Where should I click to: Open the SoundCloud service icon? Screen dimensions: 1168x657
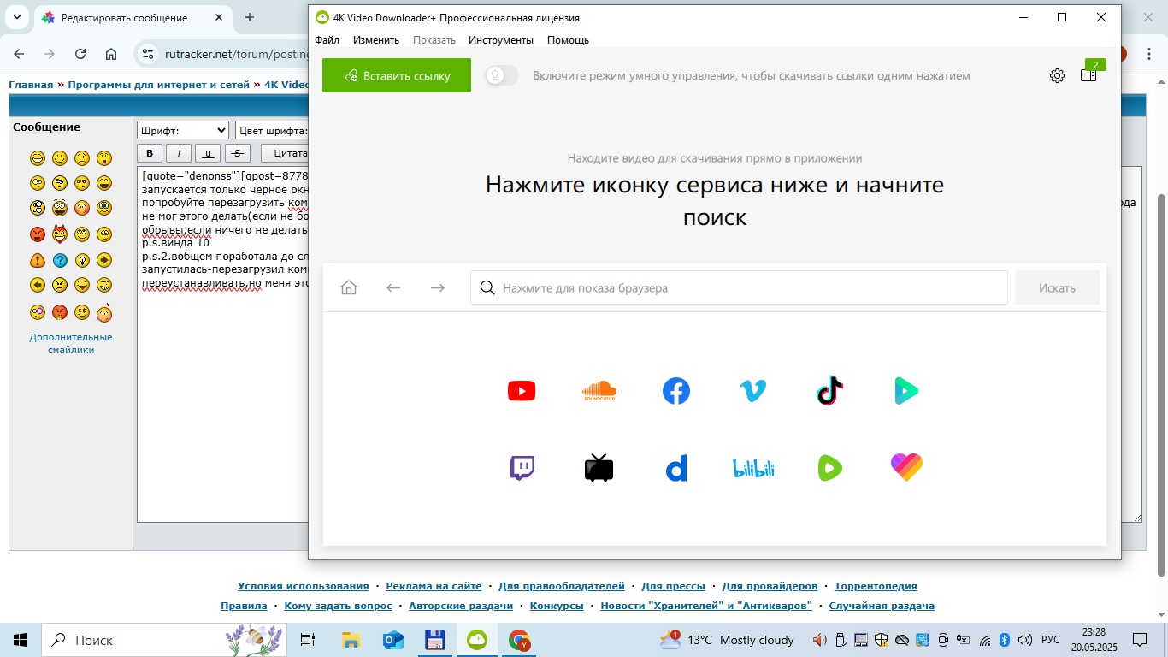click(x=599, y=391)
